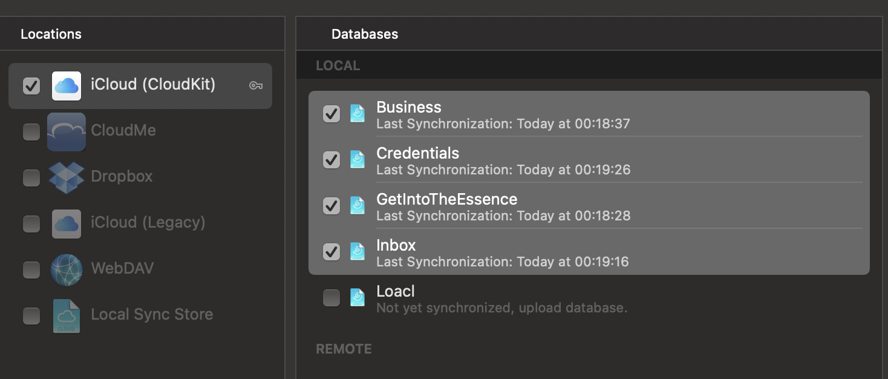Click the key icon beside iCloud (CloudKit)
Viewport: 888px width, 379px height.
click(256, 86)
